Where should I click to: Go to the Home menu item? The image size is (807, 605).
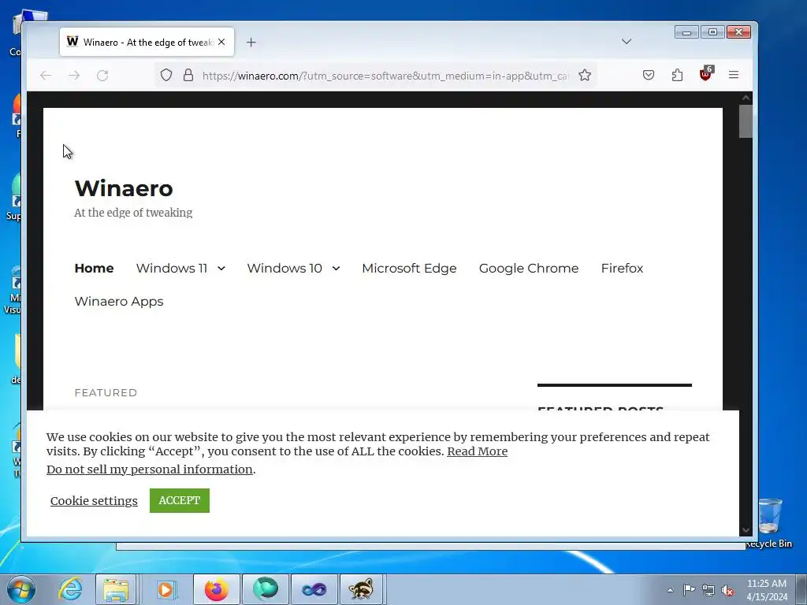click(95, 268)
